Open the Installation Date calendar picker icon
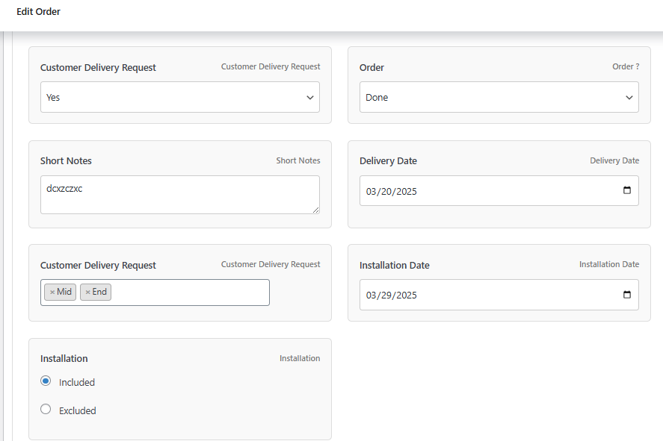Screen dimensions: 663x441 [x=626, y=294]
